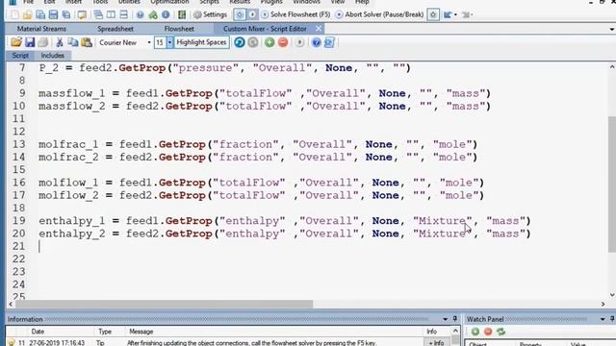The height and width of the screenshot is (346, 616).
Task: Open file using main toolbar folder icon
Action: coord(28,15)
